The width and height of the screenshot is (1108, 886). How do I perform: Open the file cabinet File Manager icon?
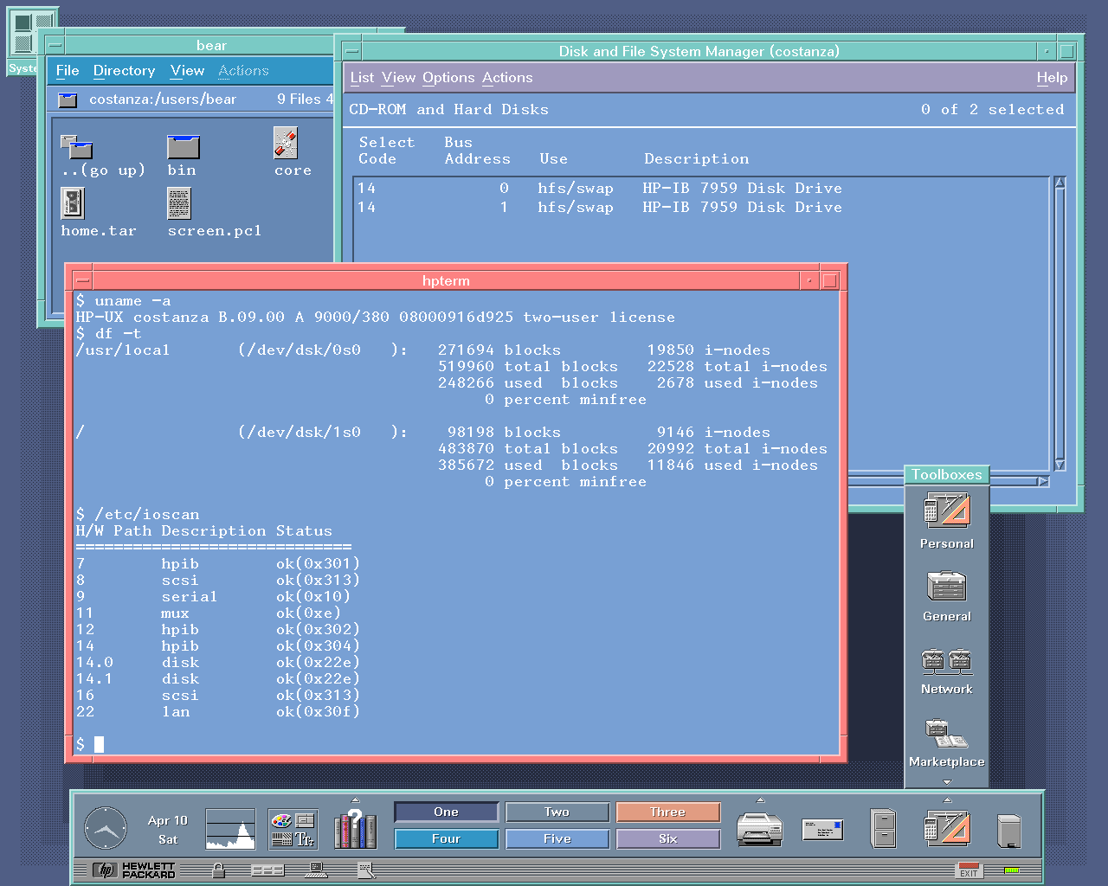pos(884,829)
